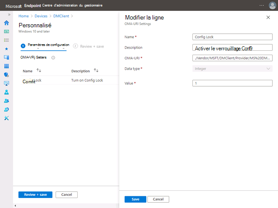This screenshot has height=208, width=278.
Task: Open Tenant administration icon in sidebar
Action: pyautogui.click(x=7, y=109)
